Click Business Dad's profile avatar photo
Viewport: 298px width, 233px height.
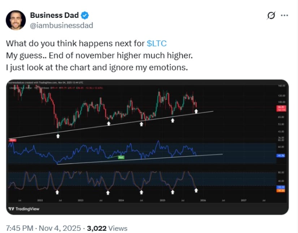(16, 20)
